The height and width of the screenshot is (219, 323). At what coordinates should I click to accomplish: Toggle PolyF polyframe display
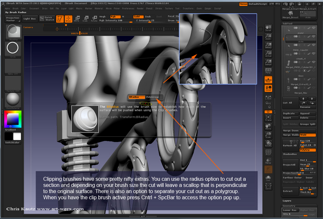point(268,152)
